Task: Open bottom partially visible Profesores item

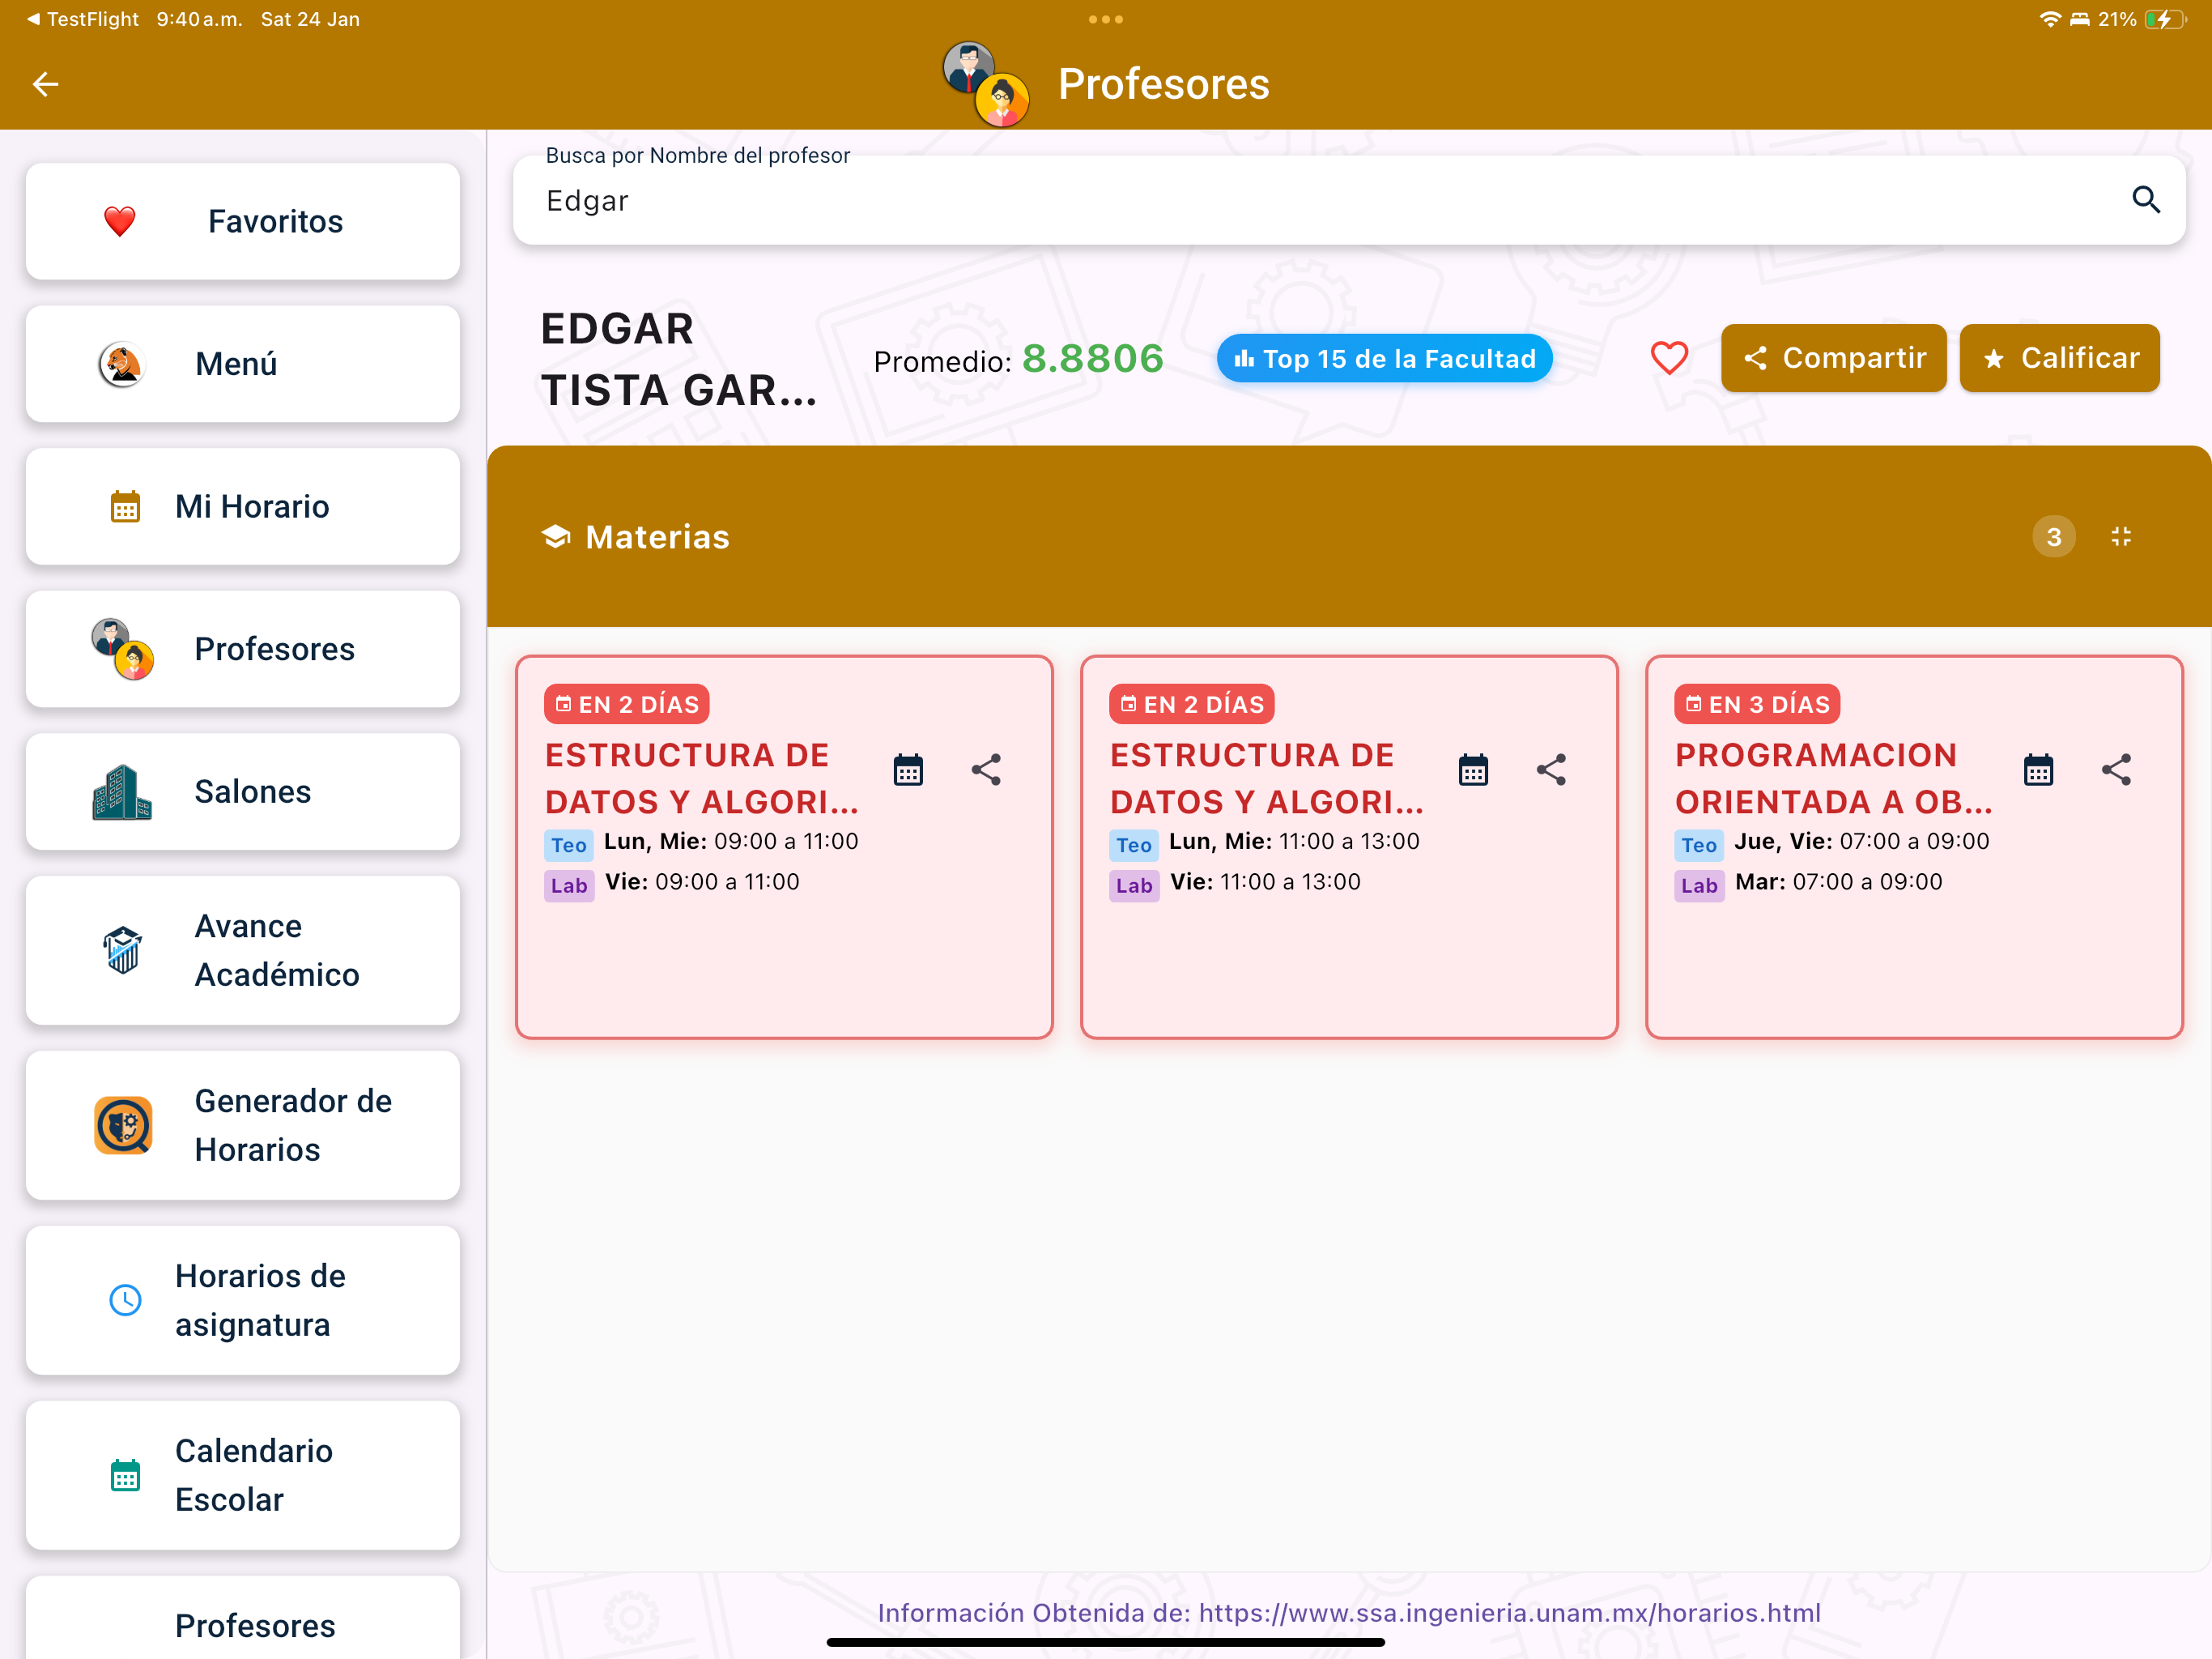Action: (243, 1618)
